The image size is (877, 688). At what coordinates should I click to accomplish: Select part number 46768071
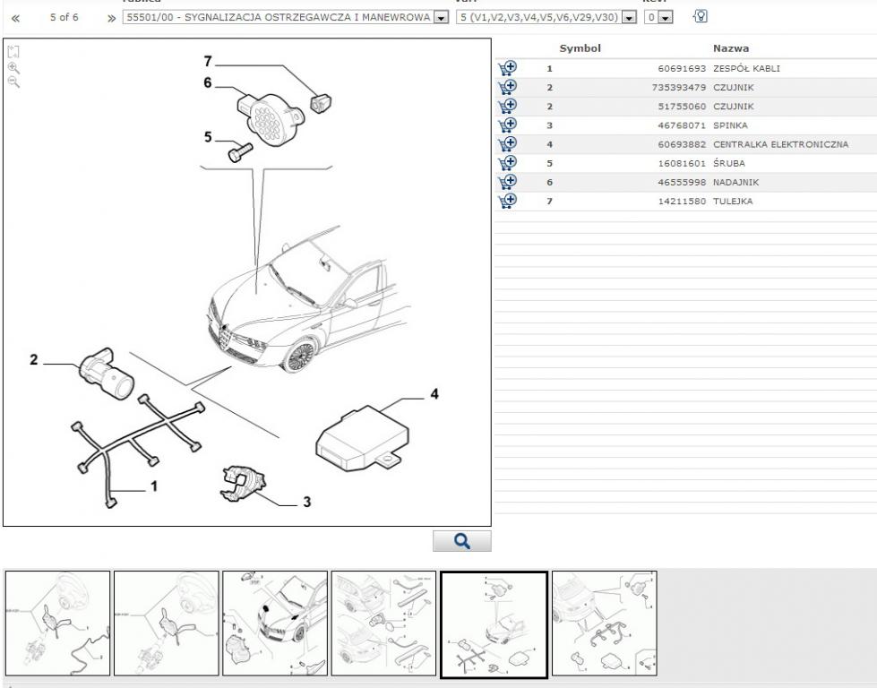(x=682, y=125)
